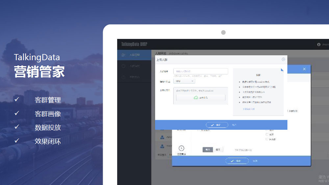This screenshot has width=329, height=185.
Task: Click the 营销管家 slide title
Action: pos(39,72)
